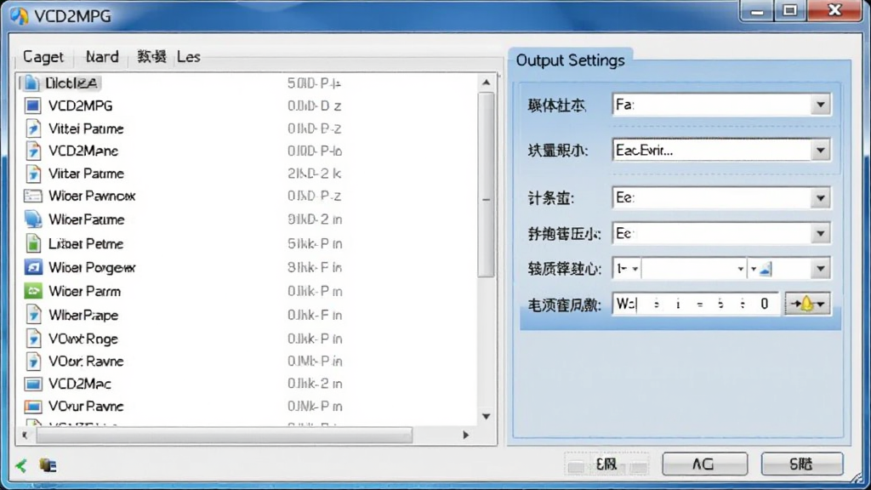Open the Les menu
The width and height of the screenshot is (871, 490).
[189, 57]
